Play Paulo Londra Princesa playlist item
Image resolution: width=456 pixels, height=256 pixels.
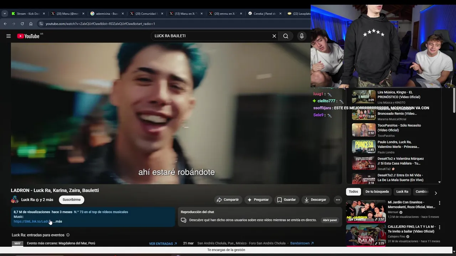click(x=394, y=147)
